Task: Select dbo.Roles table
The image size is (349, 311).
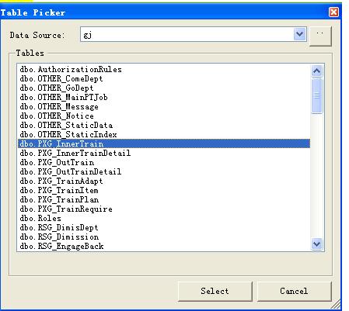Action: 164,218
